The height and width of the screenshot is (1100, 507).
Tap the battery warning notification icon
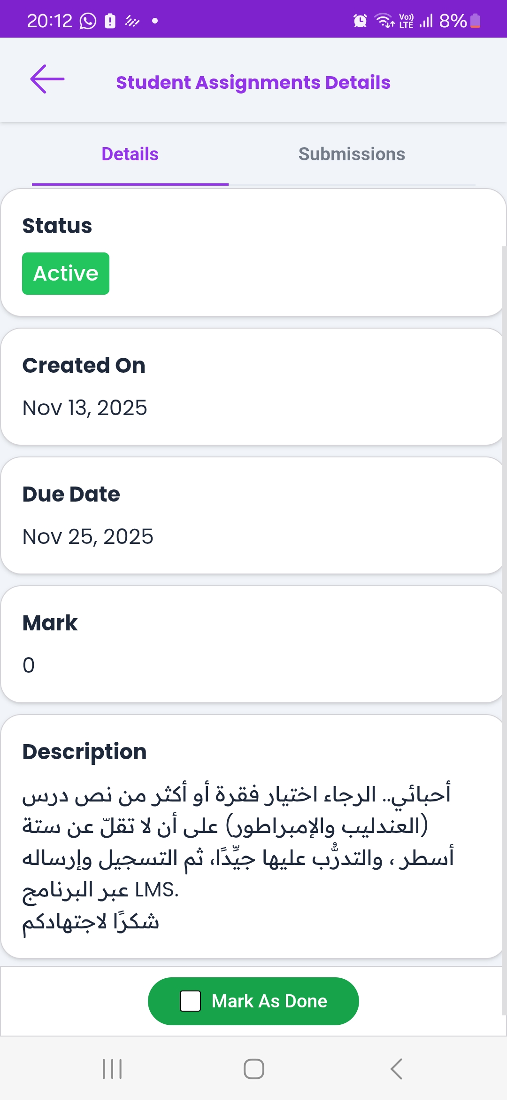pyautogui.click(x=110, y=21)
